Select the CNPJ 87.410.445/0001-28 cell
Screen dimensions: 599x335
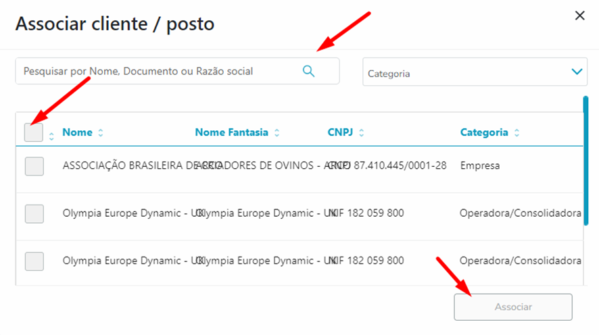pos(387,165)
